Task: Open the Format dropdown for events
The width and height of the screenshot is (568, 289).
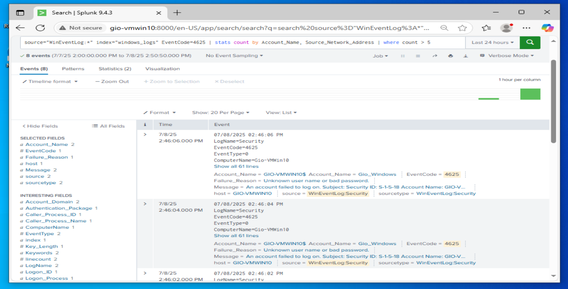Action: tap(160, 113)
